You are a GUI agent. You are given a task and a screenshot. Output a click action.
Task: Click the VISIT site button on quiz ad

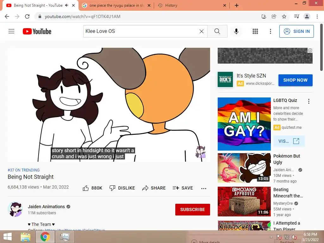tap(289, 141)
